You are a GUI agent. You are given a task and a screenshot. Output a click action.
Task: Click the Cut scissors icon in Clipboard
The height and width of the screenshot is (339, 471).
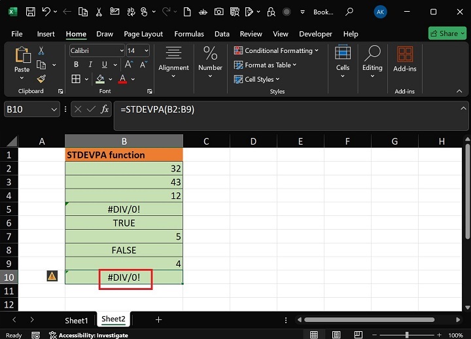coord(41,50)
